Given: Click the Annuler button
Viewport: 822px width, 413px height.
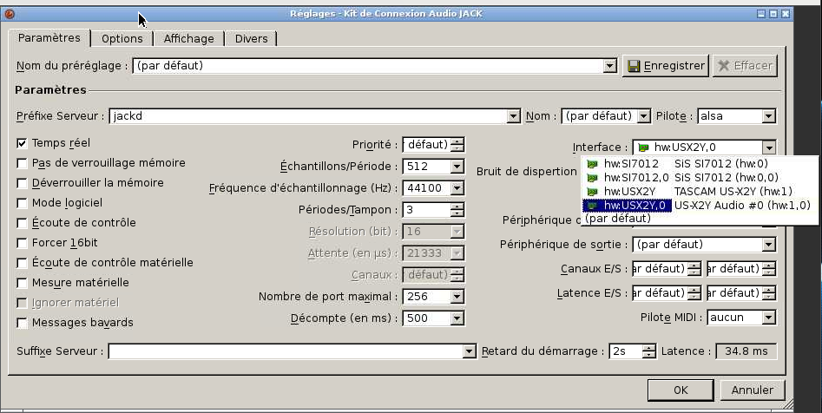Looking at the screenshot, I should [x=753, y=390].
